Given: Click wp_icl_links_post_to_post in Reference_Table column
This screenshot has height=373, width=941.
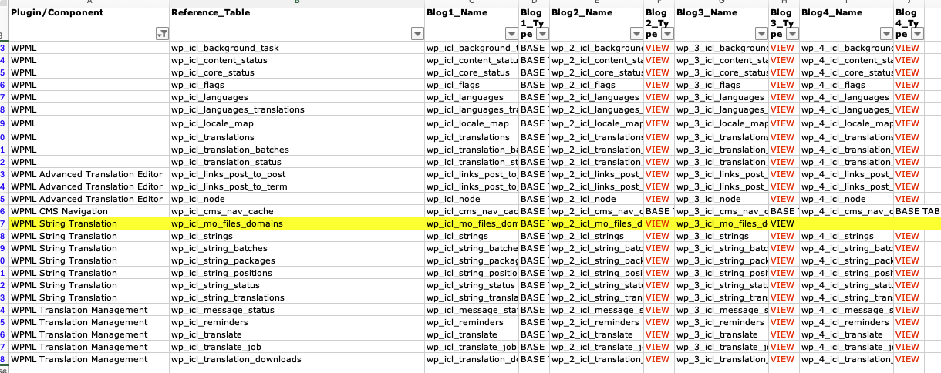Looking at the screenshot, I should click(x=228, y=174).
